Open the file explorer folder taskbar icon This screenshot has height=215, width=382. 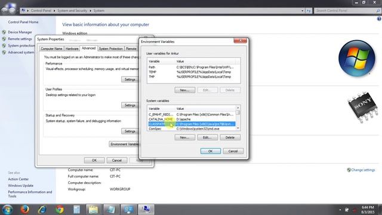[x=93, y=210]
